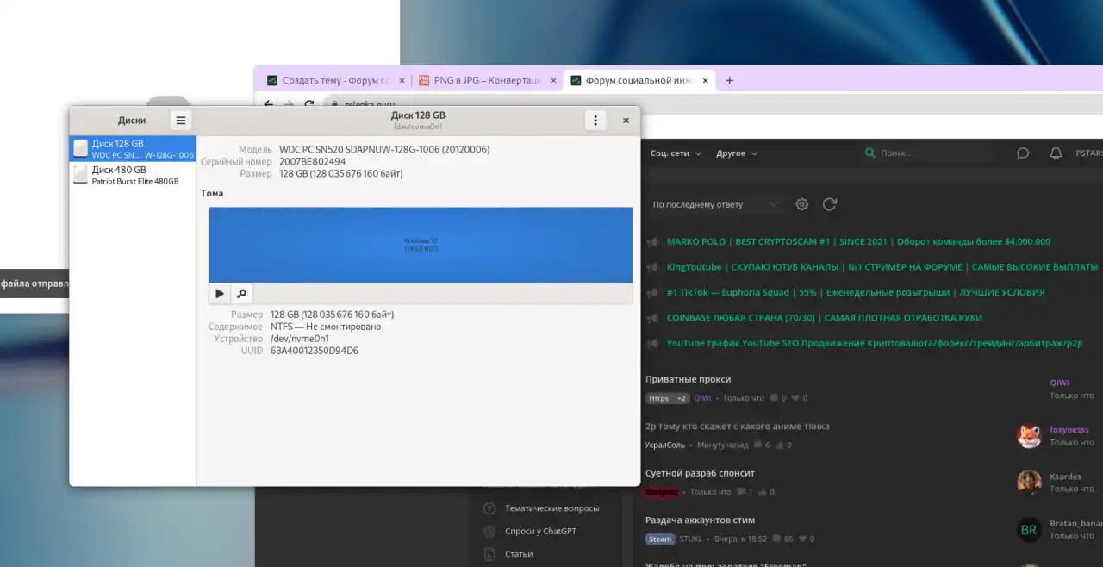Click the forum Поиск search field
The width and height of the screenshot is (1103, 567).
926,153
